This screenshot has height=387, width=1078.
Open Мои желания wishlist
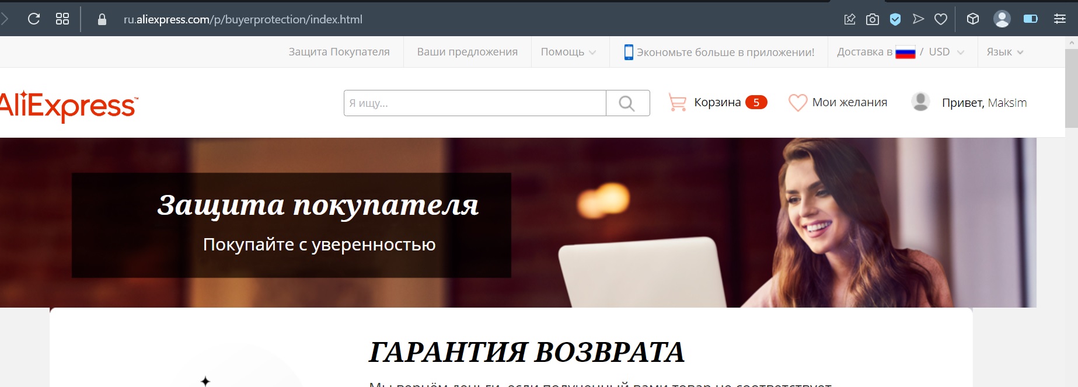tap(849, 103)
